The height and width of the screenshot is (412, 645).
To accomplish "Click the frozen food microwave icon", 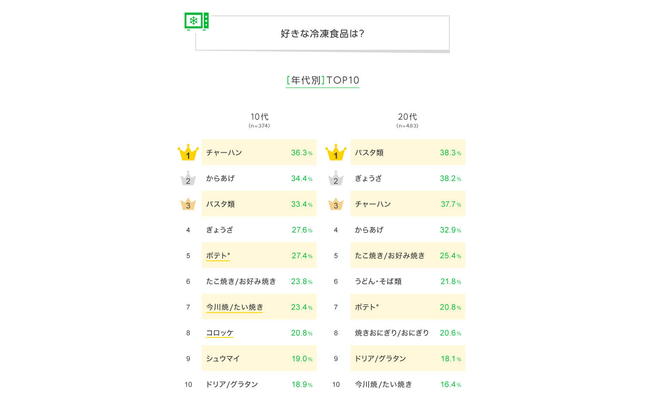I will 197,21.
